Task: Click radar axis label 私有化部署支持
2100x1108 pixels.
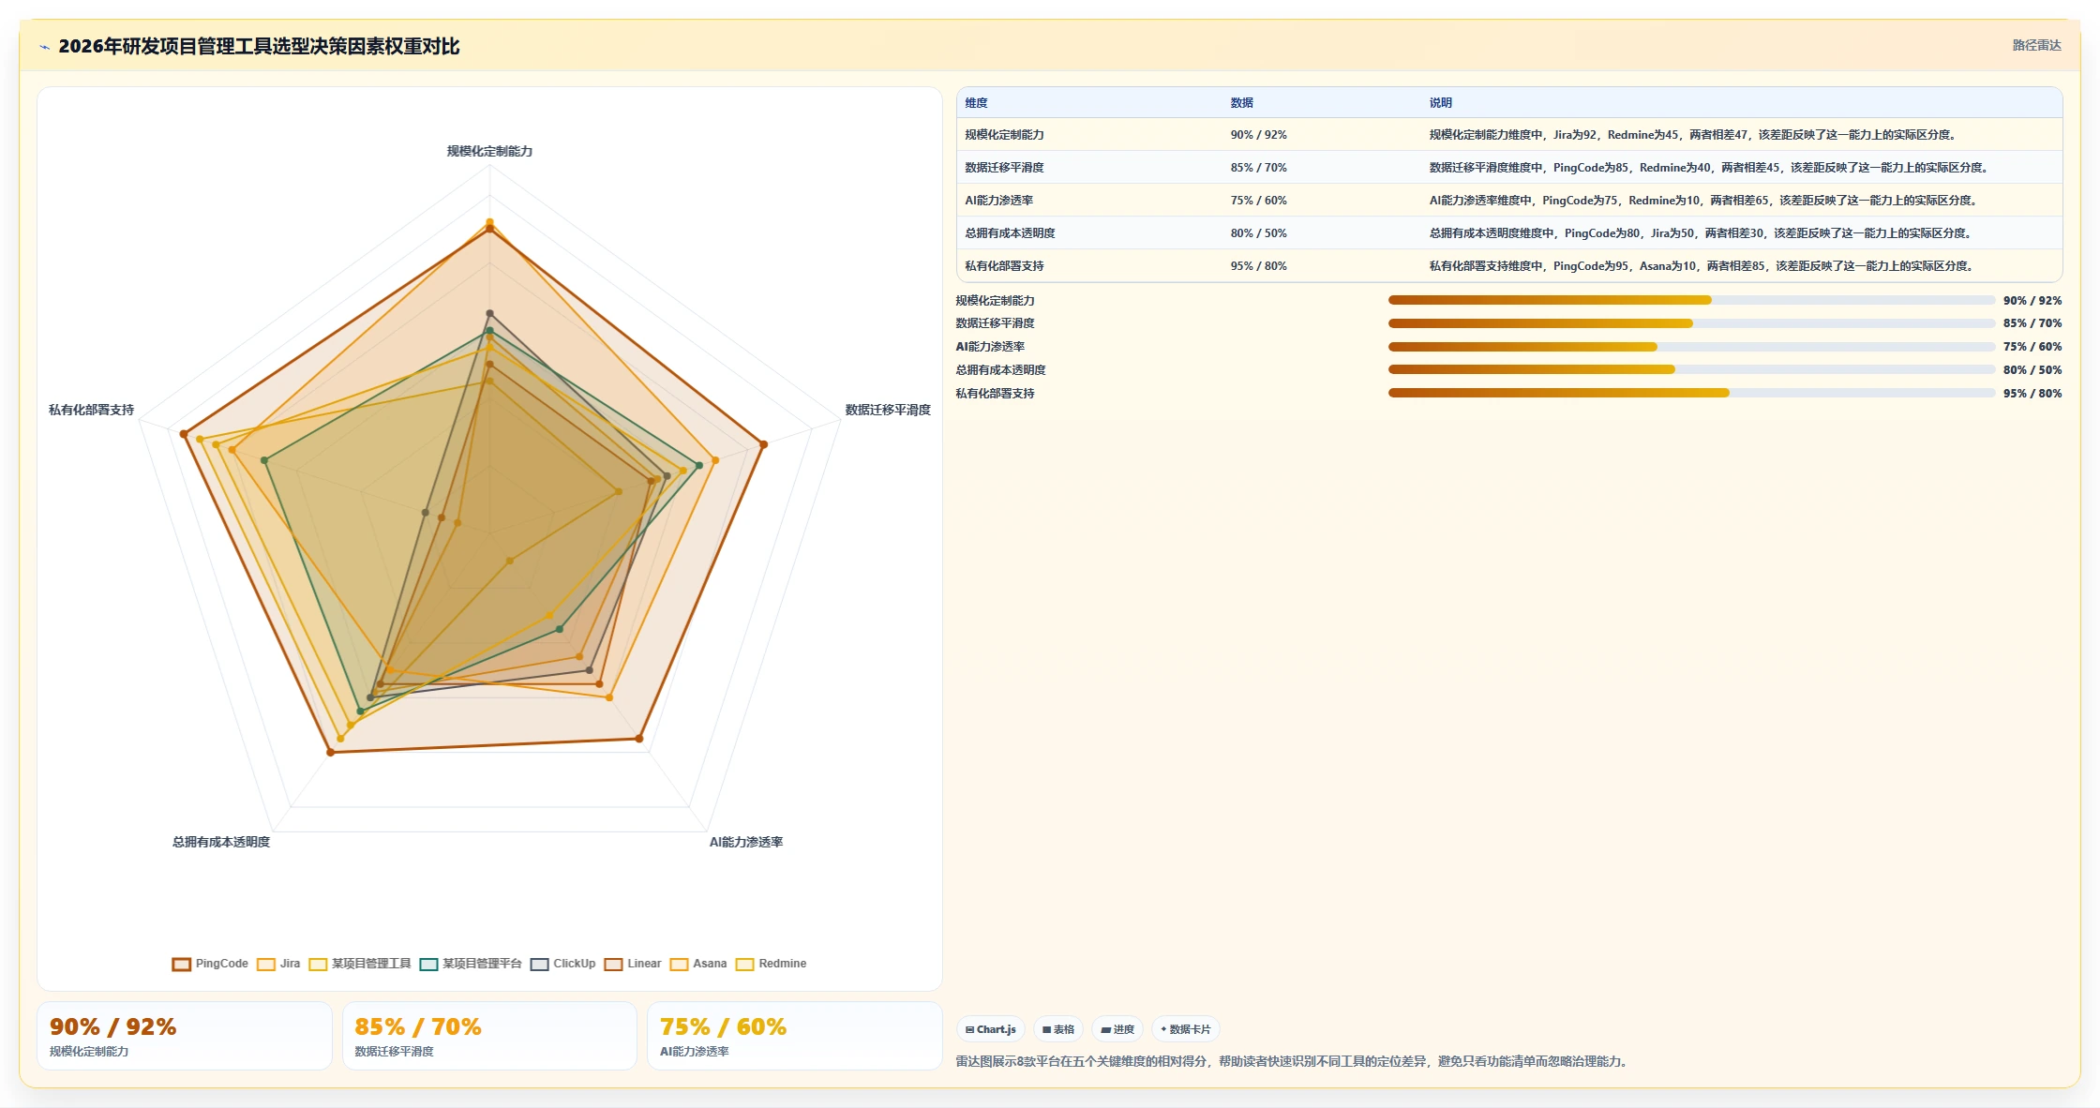Action: [x=91, y=410]
